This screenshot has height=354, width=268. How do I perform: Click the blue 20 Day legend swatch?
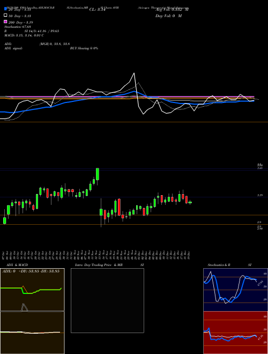click(5, 9)
